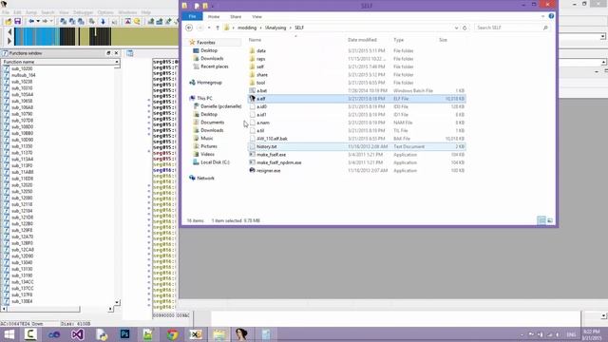Click 'modding' in the address path
The image size is (608, 342).
click(x=247, y=28)
